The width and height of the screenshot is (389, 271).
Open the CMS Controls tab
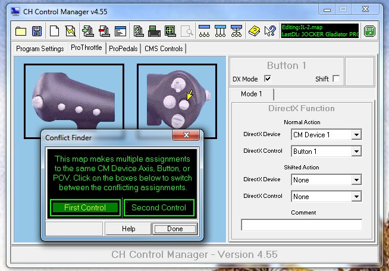[x=164, y=49]
